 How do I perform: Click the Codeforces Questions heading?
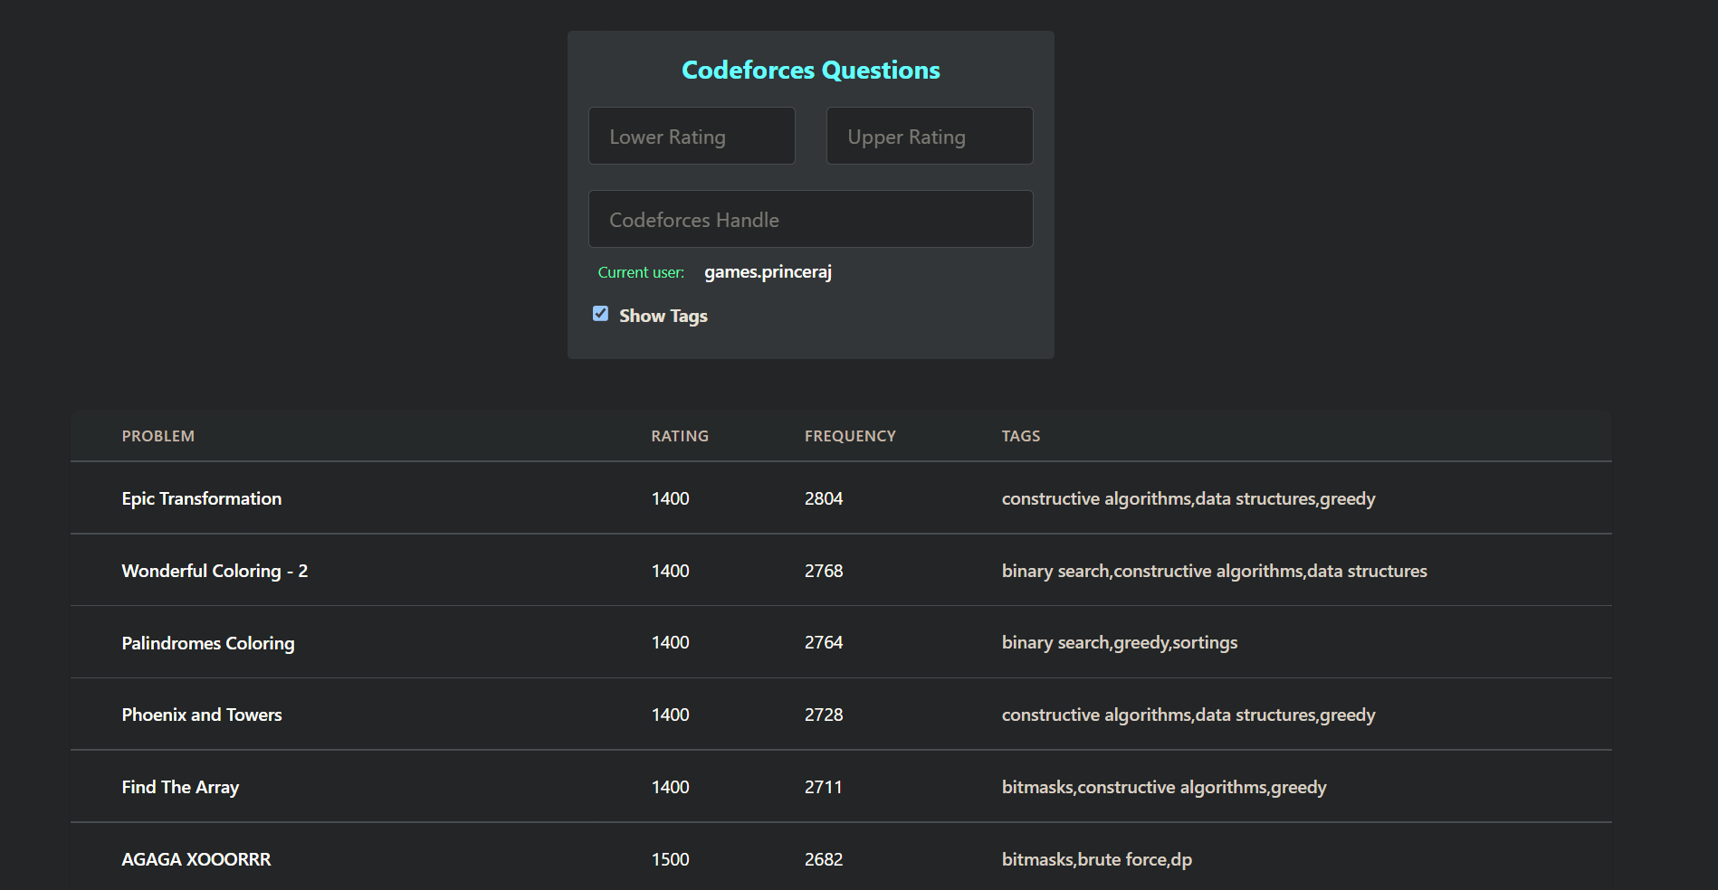(x=810, y=71)
